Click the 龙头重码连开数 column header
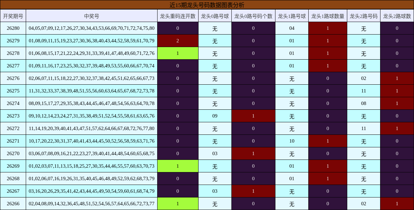Viewport: 414px width, 210px height. tap(178, 16)
